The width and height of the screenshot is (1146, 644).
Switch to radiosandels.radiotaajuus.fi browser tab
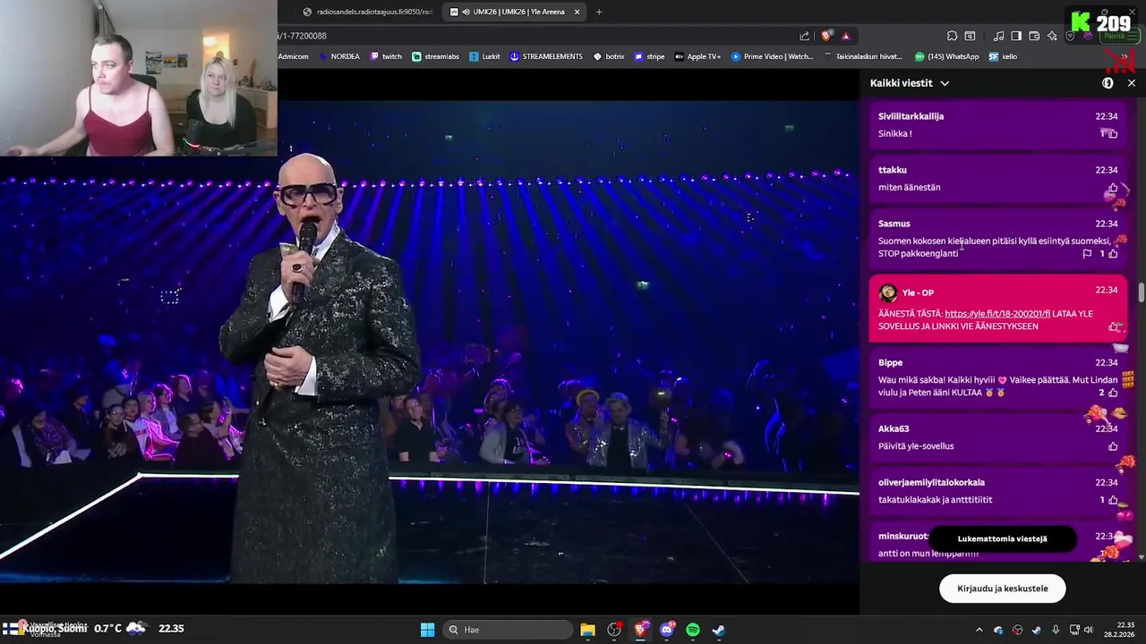click(x=367, y=12)
